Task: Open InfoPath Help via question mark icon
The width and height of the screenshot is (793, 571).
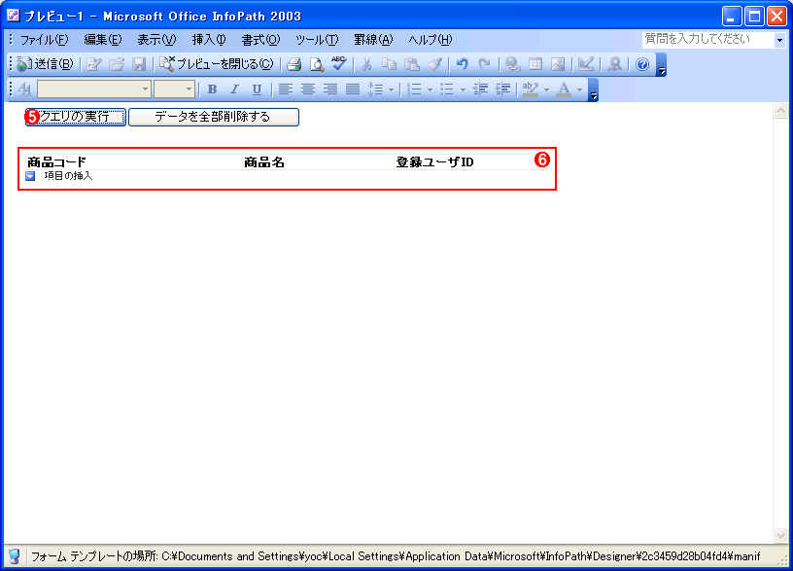Action: pos(642,64)
